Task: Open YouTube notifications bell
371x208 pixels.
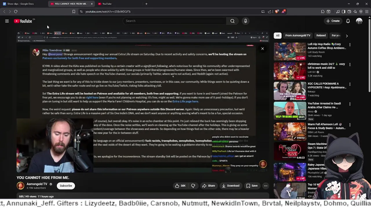Action: (x=348, y=21)
